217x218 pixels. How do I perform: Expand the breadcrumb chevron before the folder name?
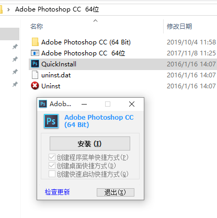(8, 9)
